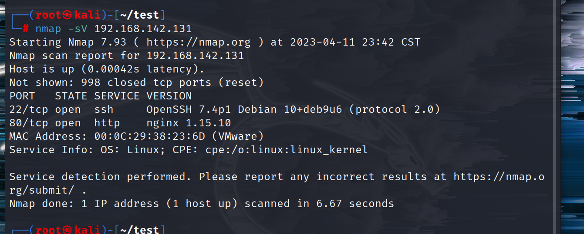
Task: Click the 192.168.142.131 target on the command line
Action: click(143, 29)
